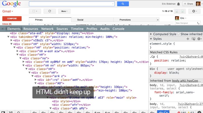Add a new style rule with plus icon

188,39
